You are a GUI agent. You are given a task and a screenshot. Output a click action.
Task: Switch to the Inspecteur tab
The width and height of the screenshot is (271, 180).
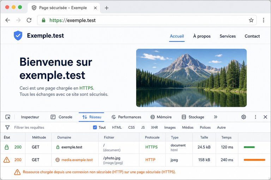(x=30, y=117)
